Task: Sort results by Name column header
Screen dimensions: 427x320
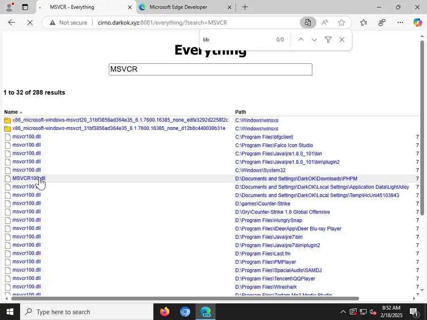Action: pyautogui.click(x=11, y=112)
